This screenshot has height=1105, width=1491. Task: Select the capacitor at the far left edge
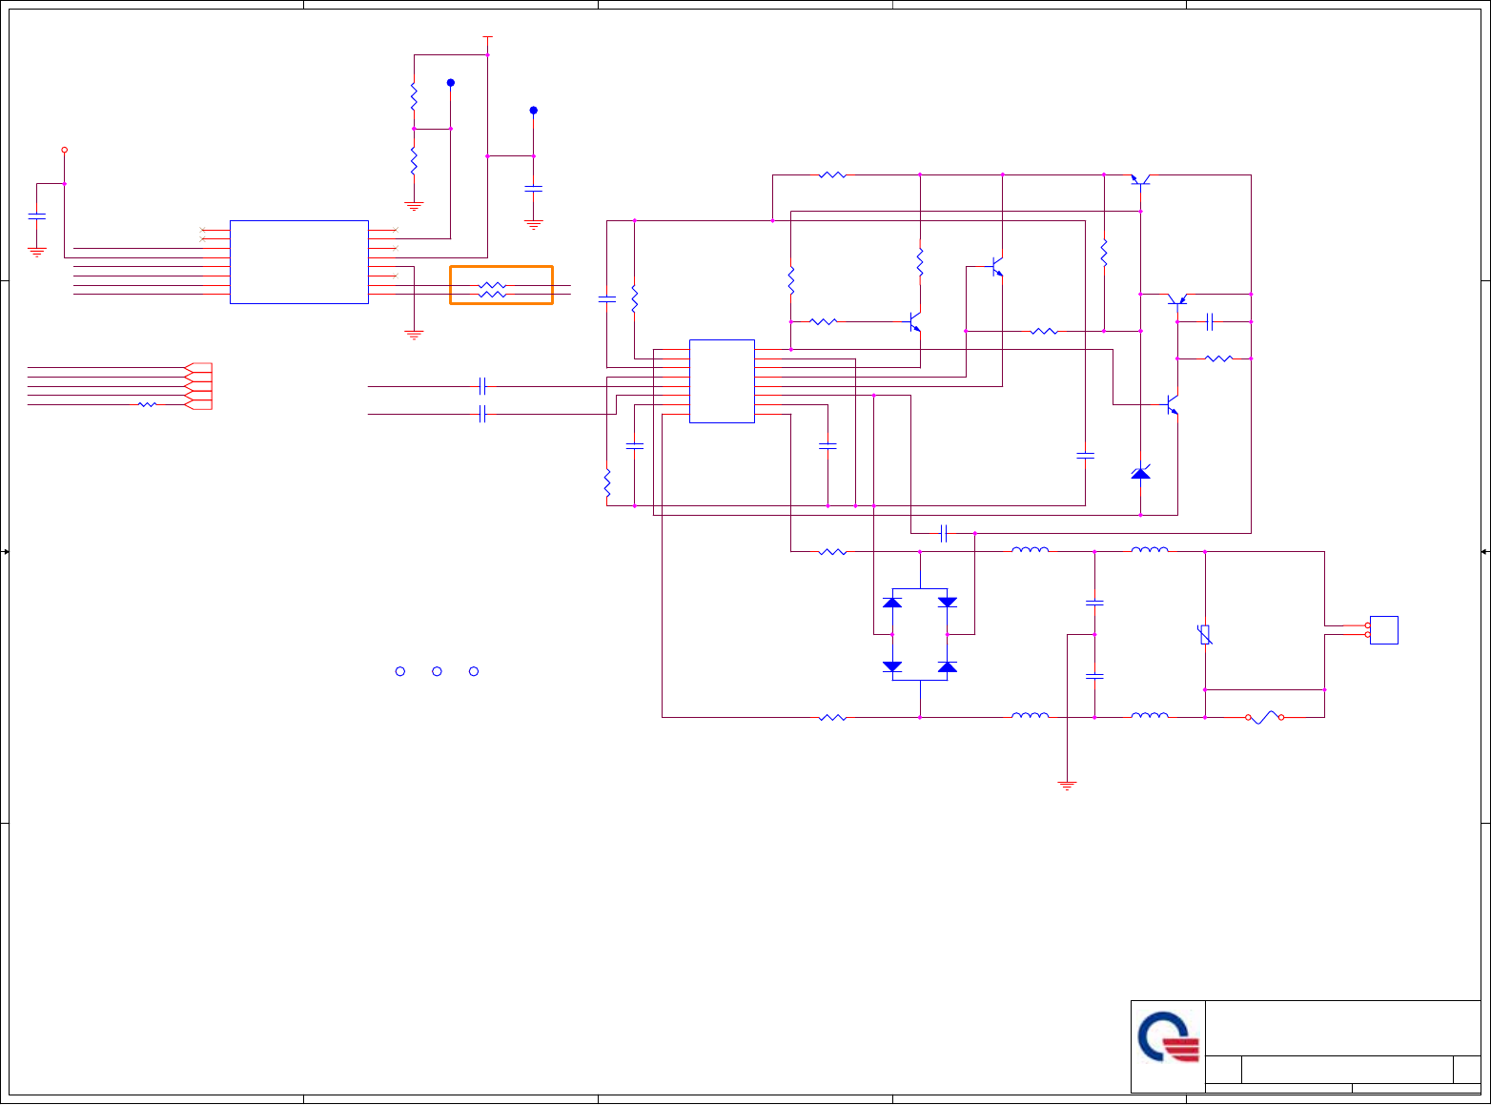(37, 216)
